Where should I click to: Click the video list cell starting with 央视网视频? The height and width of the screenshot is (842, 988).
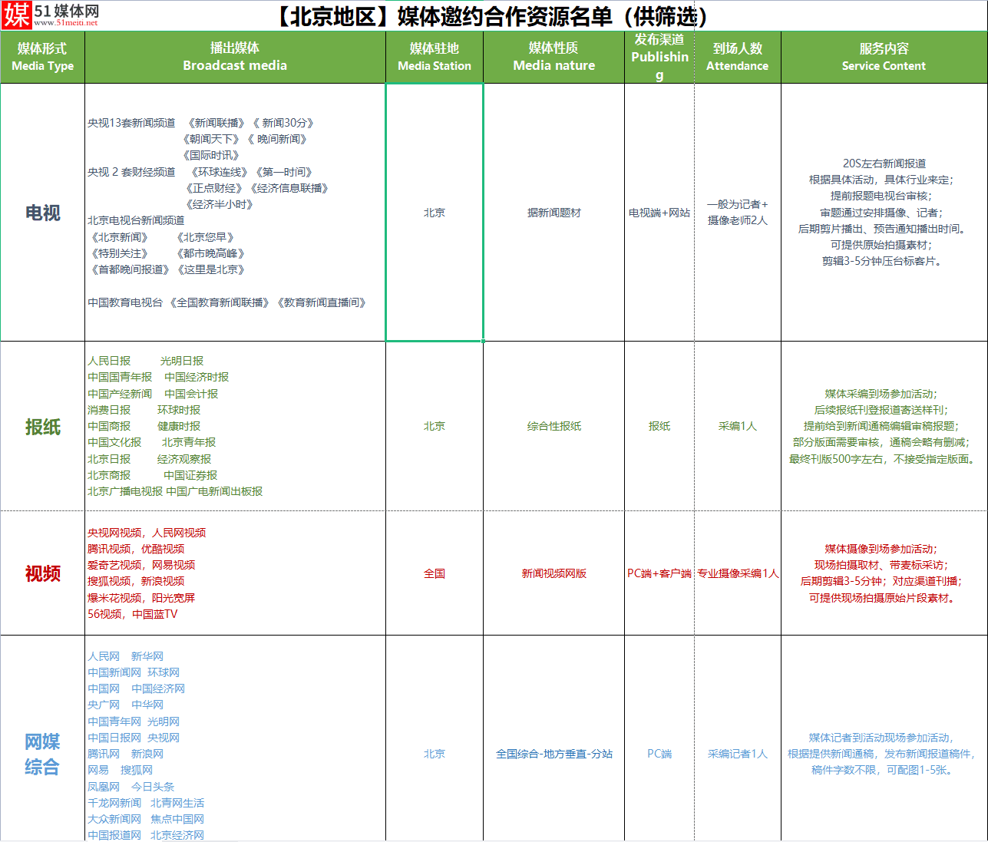pos(235,573)
